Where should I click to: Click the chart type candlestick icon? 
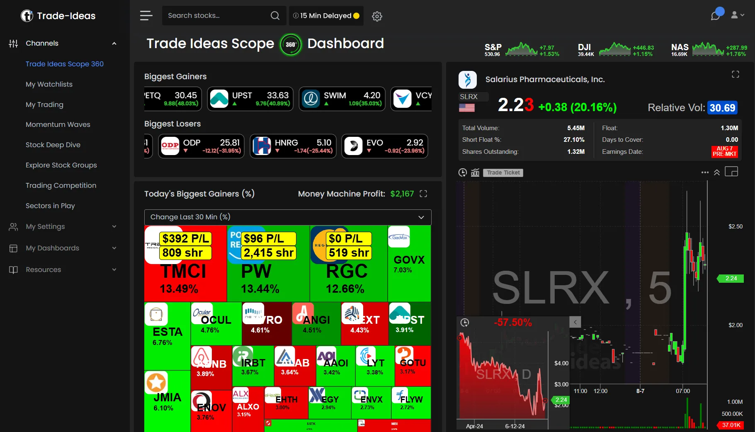pos(475,172)
